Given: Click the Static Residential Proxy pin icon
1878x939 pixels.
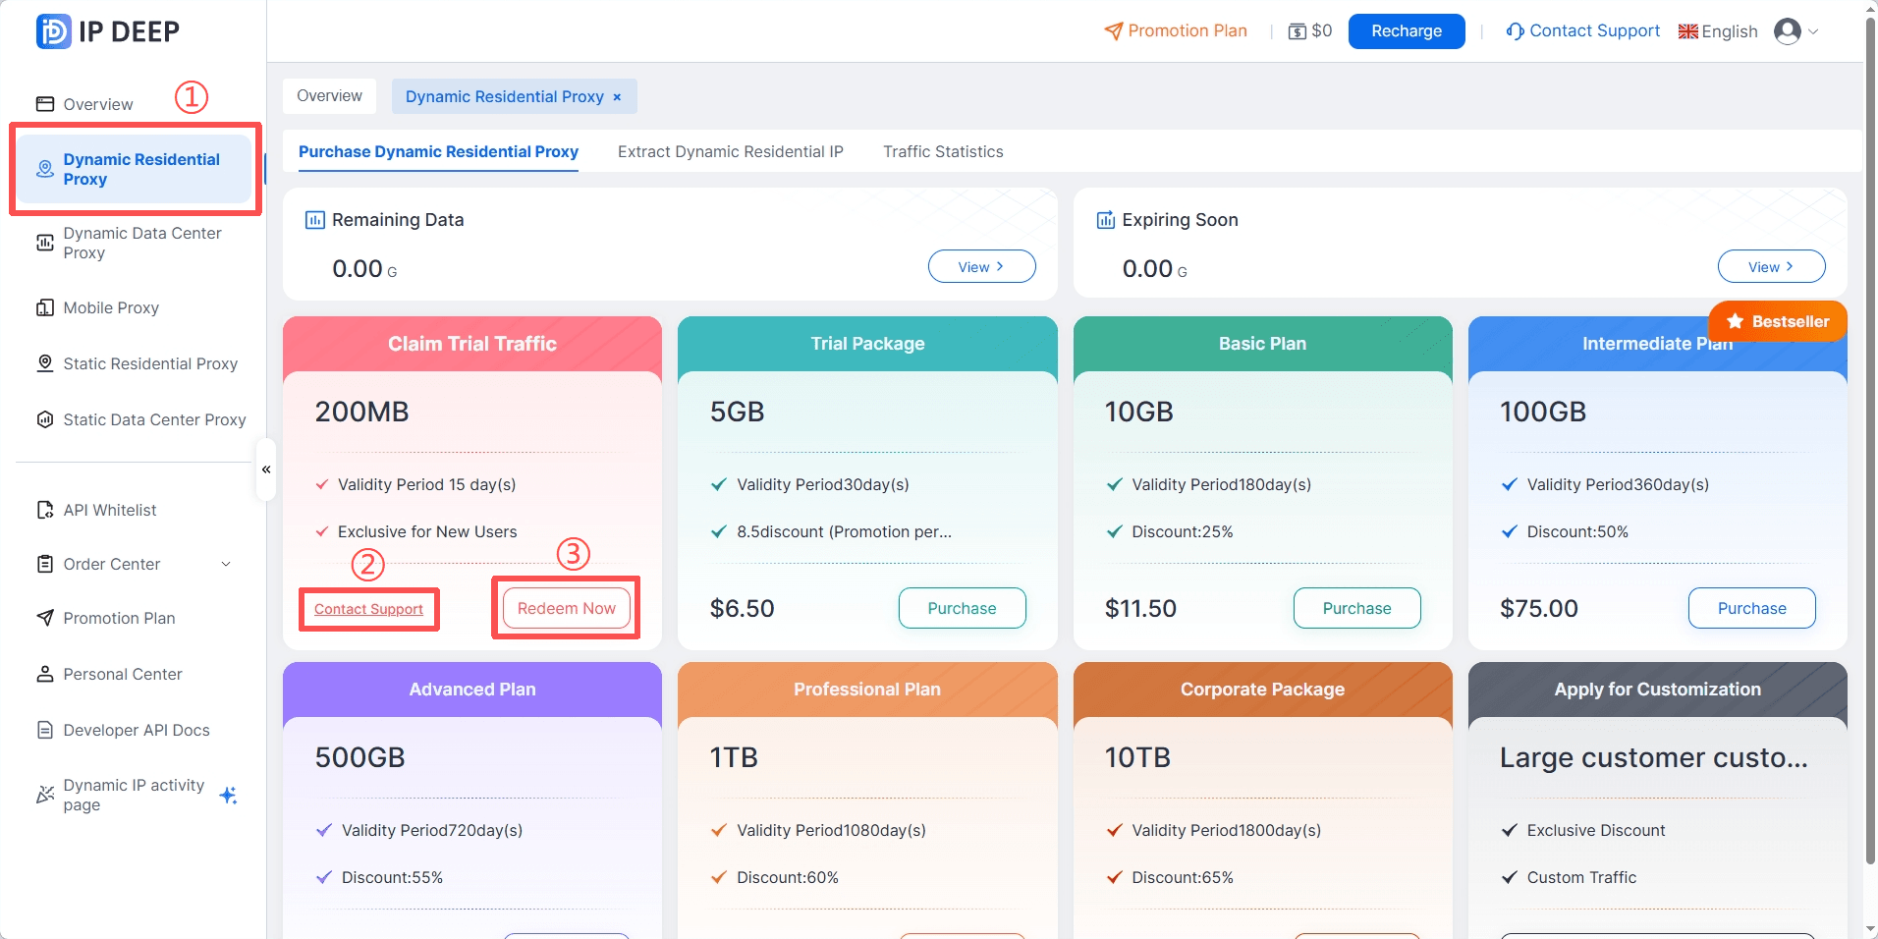Looking at the screenshot, I should [45, 363].
